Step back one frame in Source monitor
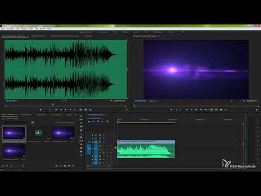This screenshot has height=196, width=261. pyautogui.click(x=61, y=109)
